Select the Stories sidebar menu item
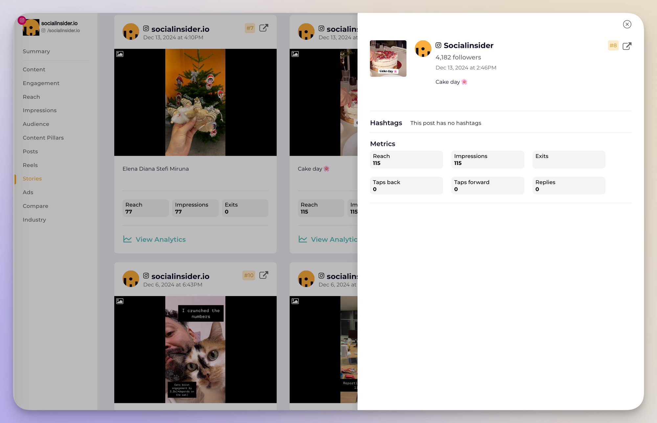 tap(32, 178)
